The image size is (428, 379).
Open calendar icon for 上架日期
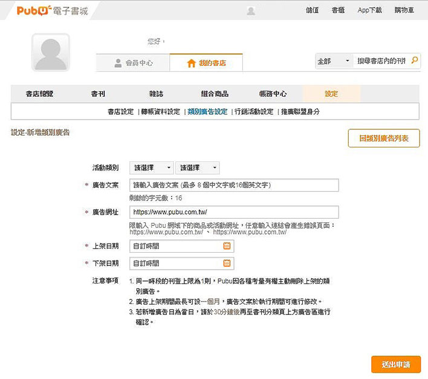pyautogui.click(x=227, y=246)
